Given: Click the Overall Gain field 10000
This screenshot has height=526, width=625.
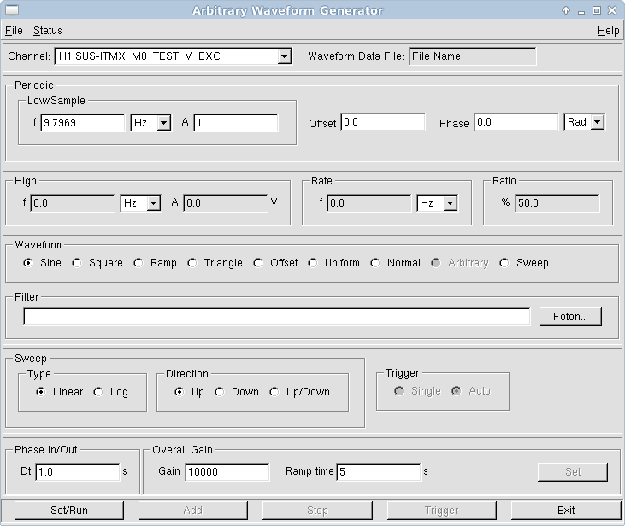Looking at the screenshot, I should (227, 472).
